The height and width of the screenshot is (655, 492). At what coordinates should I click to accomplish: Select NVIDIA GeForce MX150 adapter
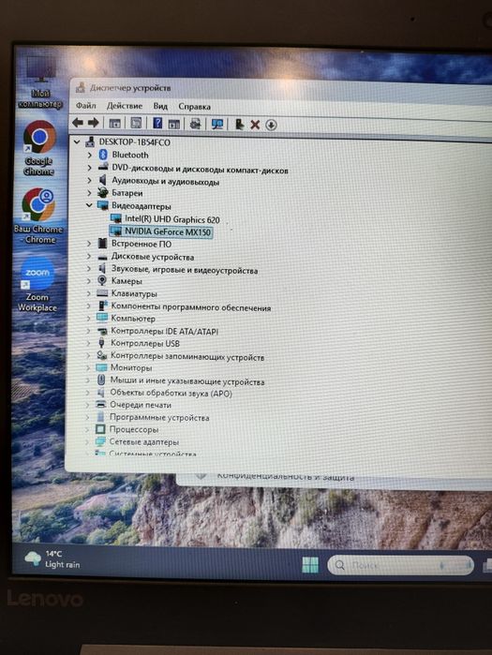coord(161,231)
